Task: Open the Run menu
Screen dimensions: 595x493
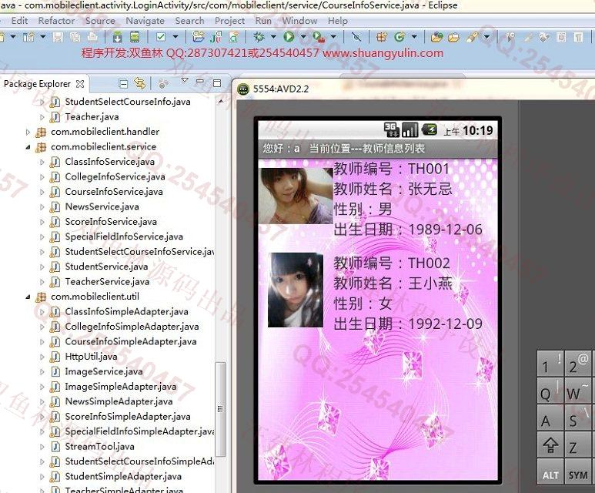Action: pyautogui.click(x=263, y=21)
